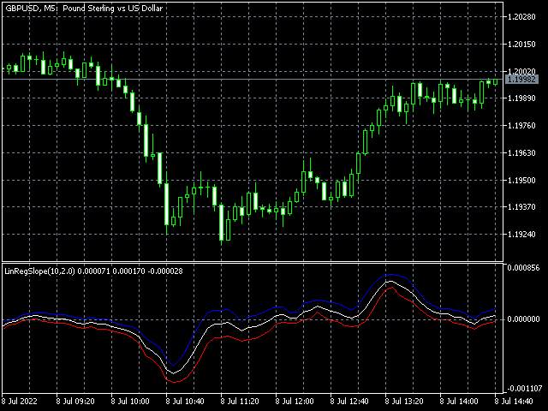Click the lowest candle near 11:20
This screenshot has width=548, height=411.
(221, 223)
